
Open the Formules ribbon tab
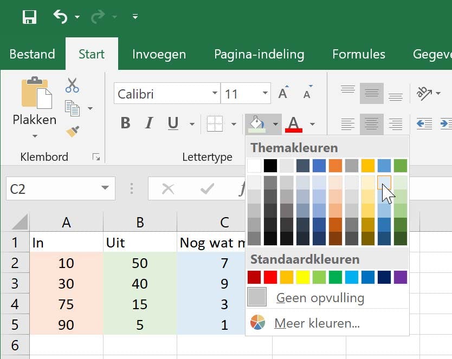click(x=358, y=54)
